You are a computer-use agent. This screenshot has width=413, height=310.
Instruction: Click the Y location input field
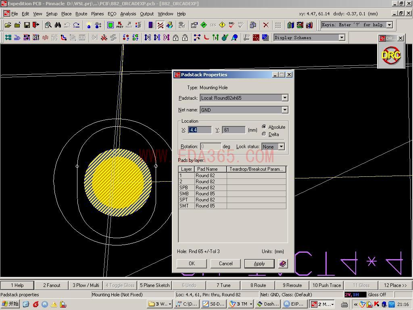pos(234,130)
